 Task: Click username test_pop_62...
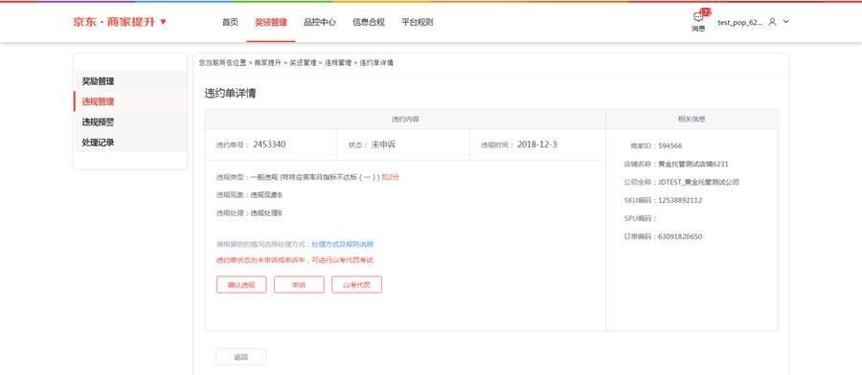(x=740, y=23)
